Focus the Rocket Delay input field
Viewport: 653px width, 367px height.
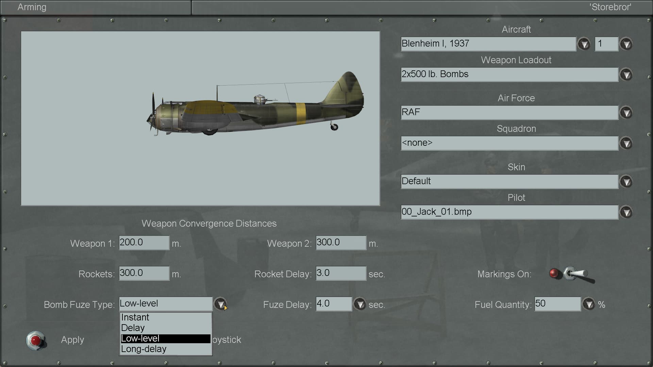pos(341,273)
